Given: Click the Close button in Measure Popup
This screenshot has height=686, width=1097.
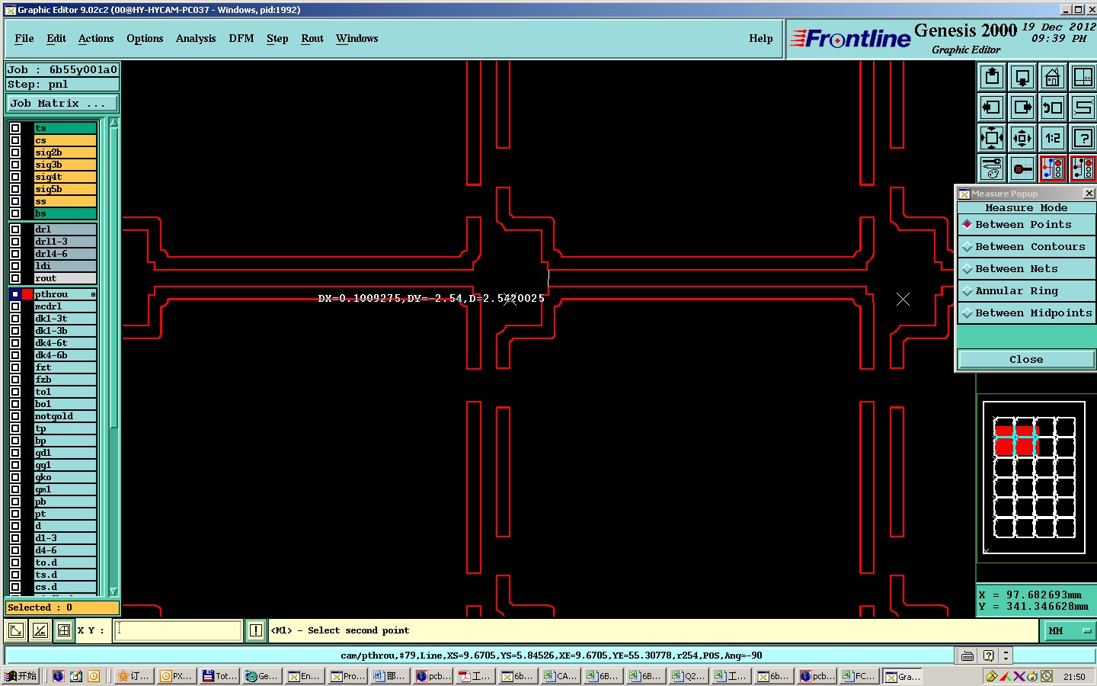Looking at the screenshot, I should [1026, 359].
